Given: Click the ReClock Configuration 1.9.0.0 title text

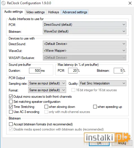Looking at the screenshot, I should (29, 3).
